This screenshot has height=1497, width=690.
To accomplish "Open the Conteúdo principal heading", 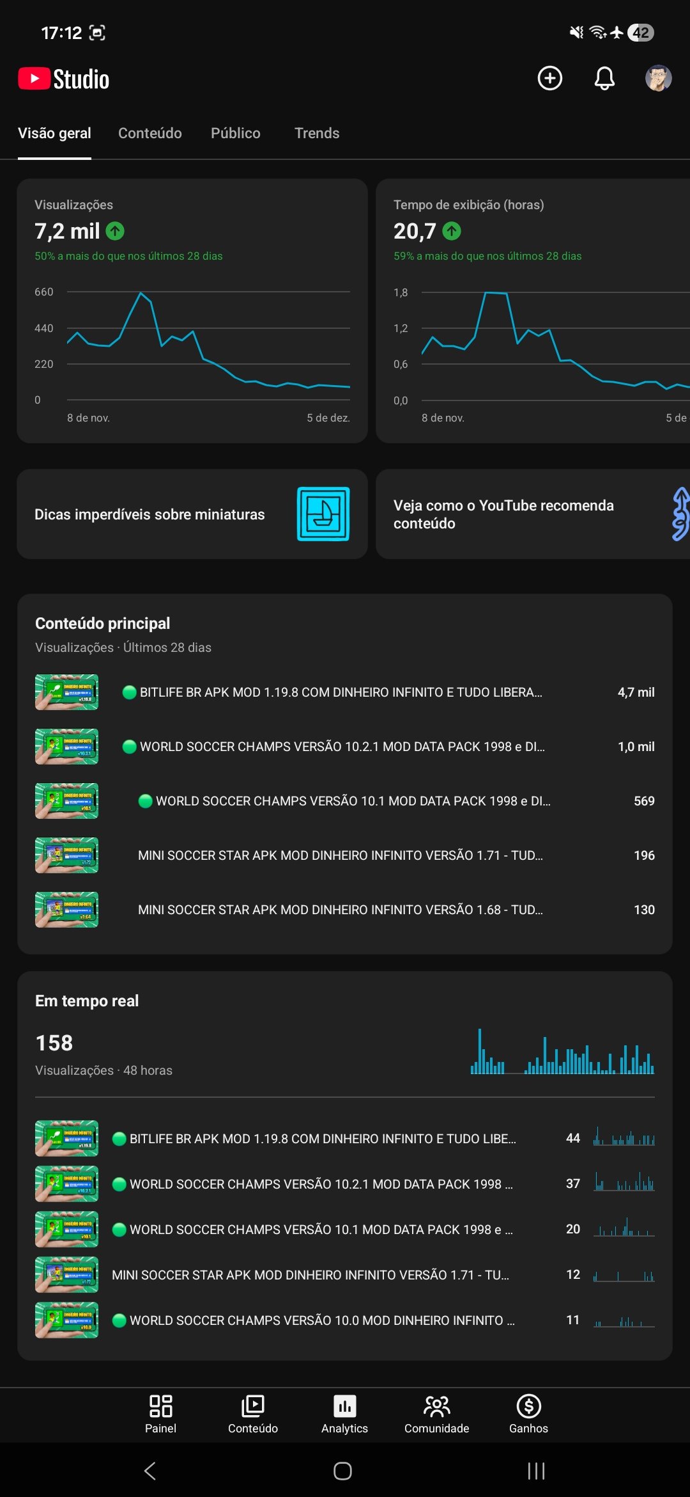I will pos(102,623).
